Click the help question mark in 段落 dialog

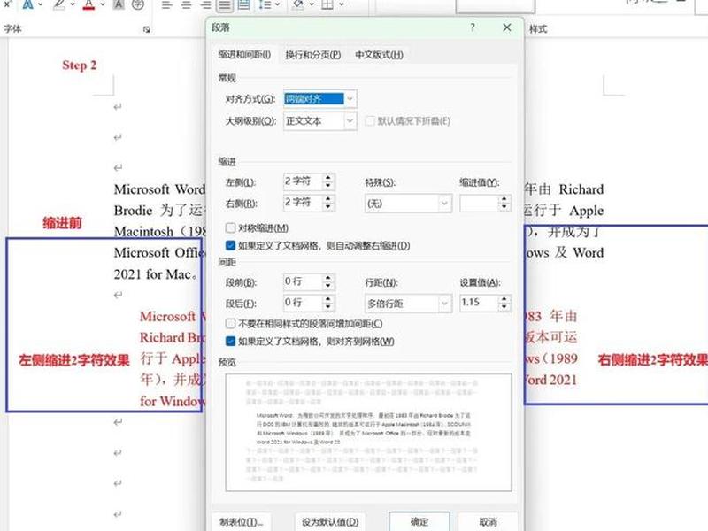click(473, 27)
